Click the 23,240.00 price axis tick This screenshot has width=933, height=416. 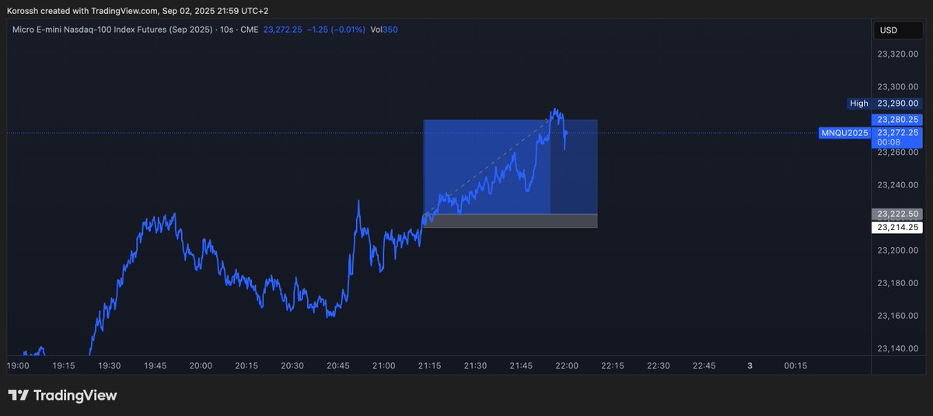897,185
